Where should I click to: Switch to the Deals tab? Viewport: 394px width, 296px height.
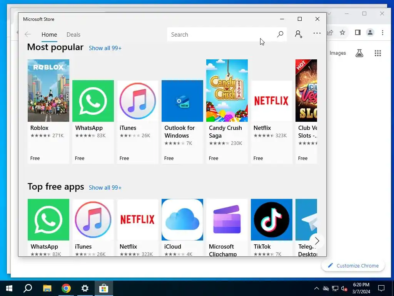pyautogui.click(x=73, y=34)
